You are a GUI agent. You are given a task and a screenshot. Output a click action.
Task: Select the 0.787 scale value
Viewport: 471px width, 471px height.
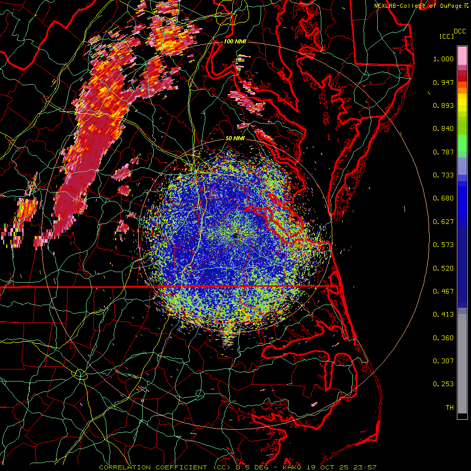pos(443,152)
